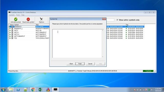Uncheck the TCS active checkbox
Viewport: 164px width, 92px height.
tap(12, 38)
